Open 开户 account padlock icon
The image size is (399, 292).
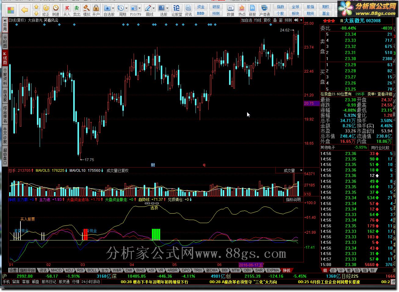96,10
